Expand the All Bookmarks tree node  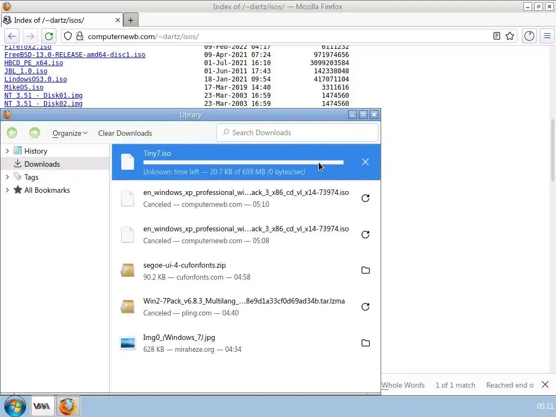pos(7,190)
